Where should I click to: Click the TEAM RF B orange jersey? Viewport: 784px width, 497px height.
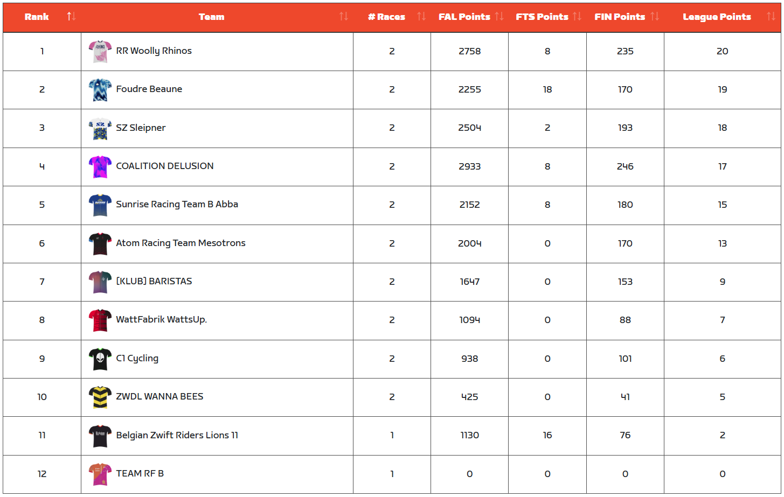100,474
